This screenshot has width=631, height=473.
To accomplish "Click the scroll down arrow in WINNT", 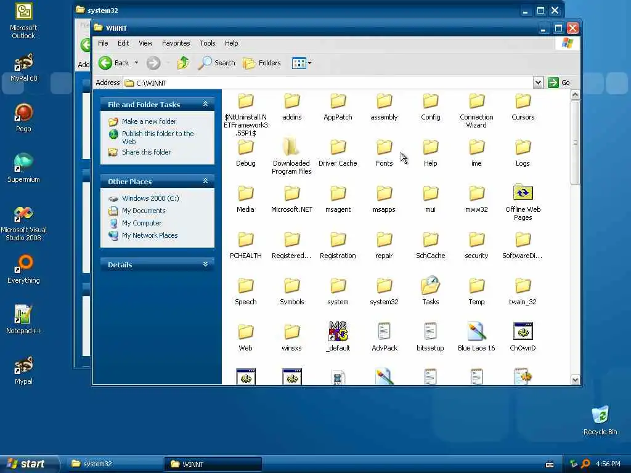I will 575,379.
